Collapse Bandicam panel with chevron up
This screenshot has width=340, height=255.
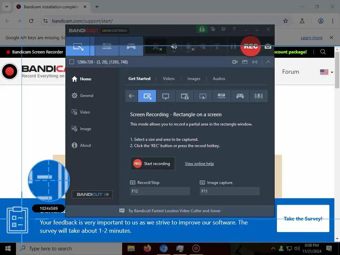[x=268, y=62]
